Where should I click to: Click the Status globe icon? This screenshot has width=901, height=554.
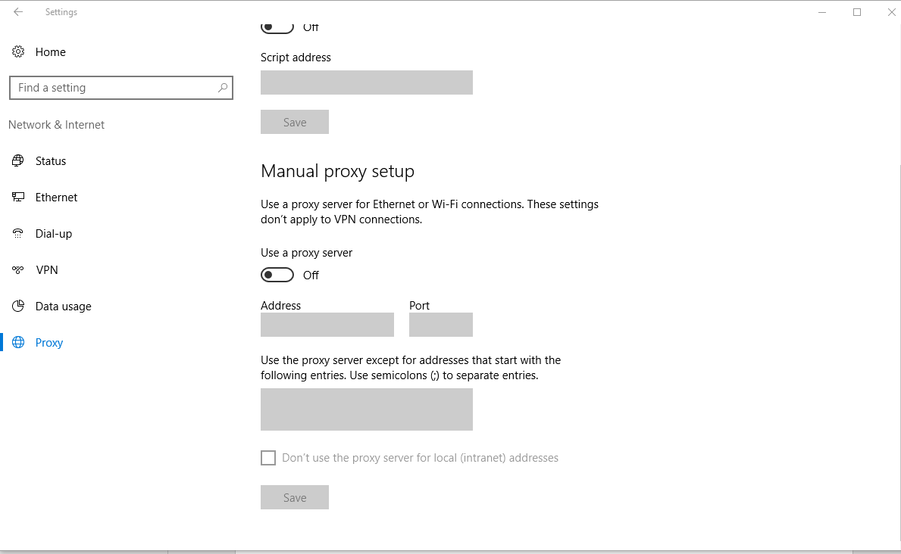[x=18, y=160]
